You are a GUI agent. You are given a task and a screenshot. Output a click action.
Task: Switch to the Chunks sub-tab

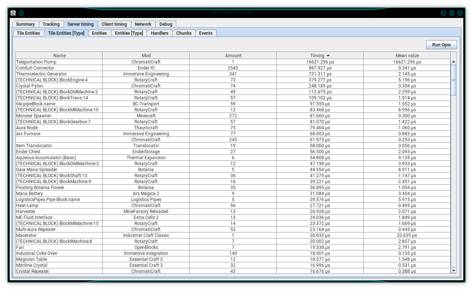(x=184, y=33)
